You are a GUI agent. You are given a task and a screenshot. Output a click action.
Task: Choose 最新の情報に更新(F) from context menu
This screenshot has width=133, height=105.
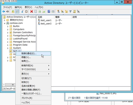[33, 90]
